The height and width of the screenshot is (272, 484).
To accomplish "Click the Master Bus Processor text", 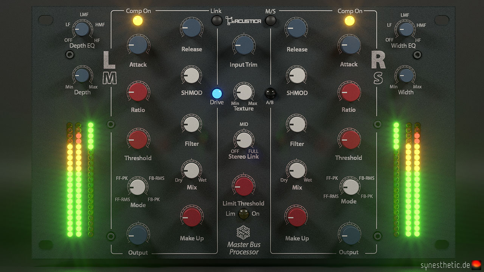I will pos(244,248).
